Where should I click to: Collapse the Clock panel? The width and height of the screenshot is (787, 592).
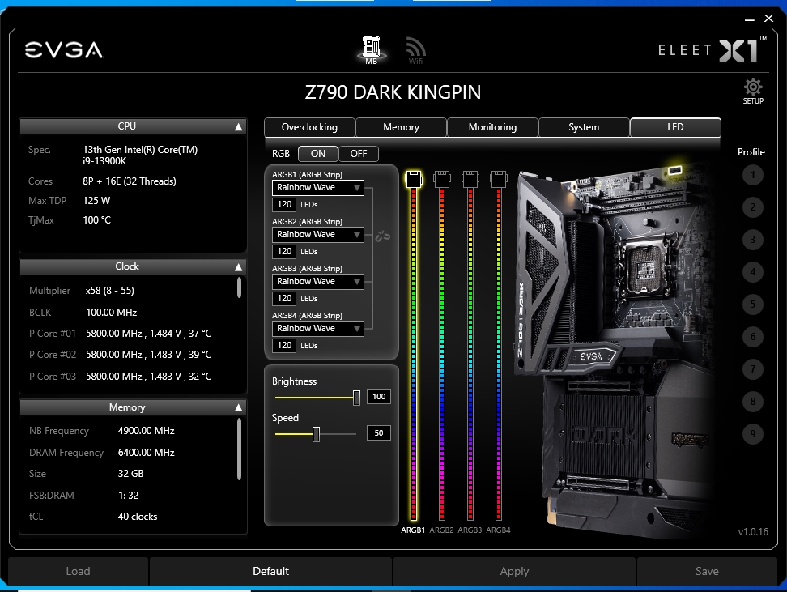click(238, 267)
